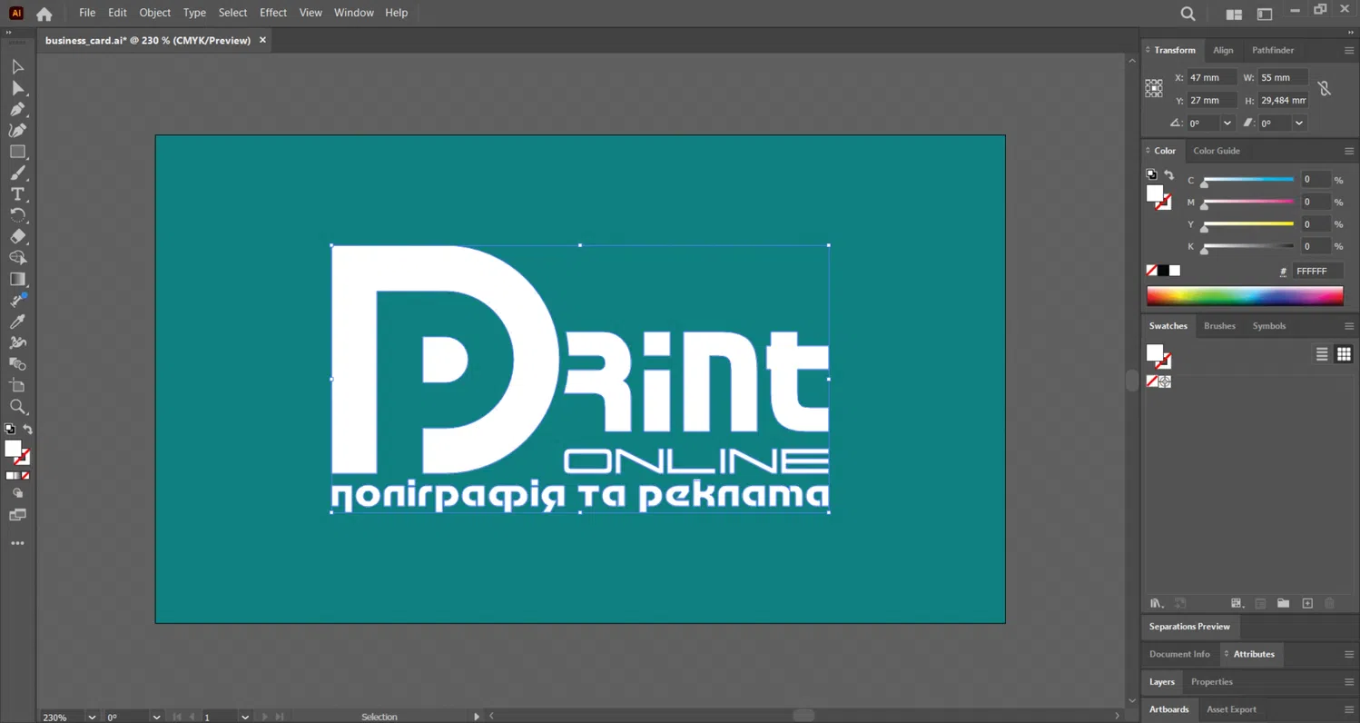
Task: Open the Separations Preview panel
Action: click(1189, 627)
